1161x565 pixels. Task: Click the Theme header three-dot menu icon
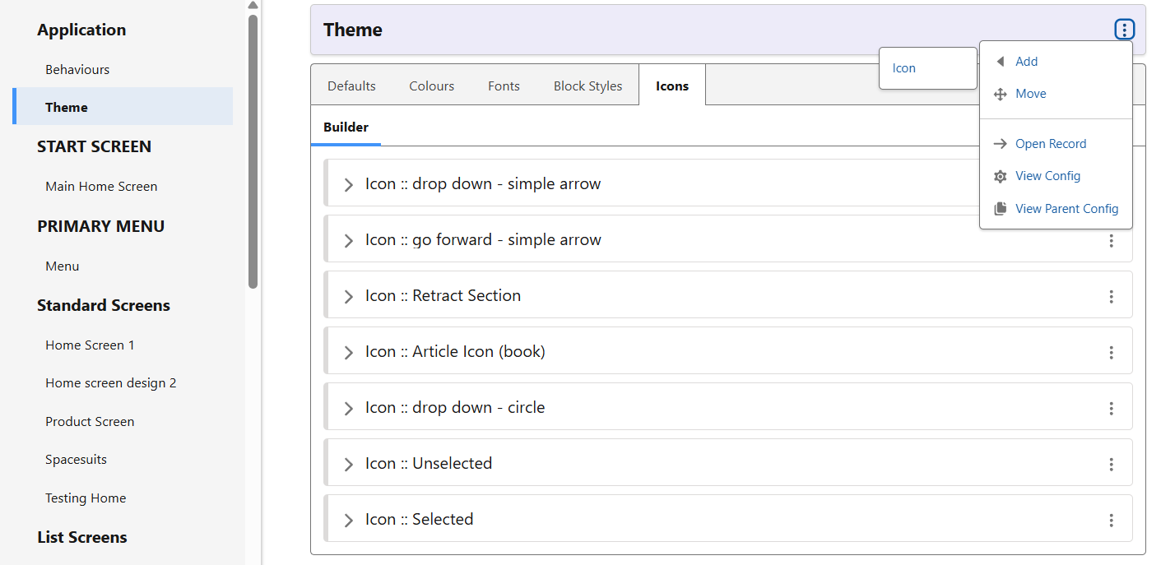pyautogui.click(x=1124, y=30)
